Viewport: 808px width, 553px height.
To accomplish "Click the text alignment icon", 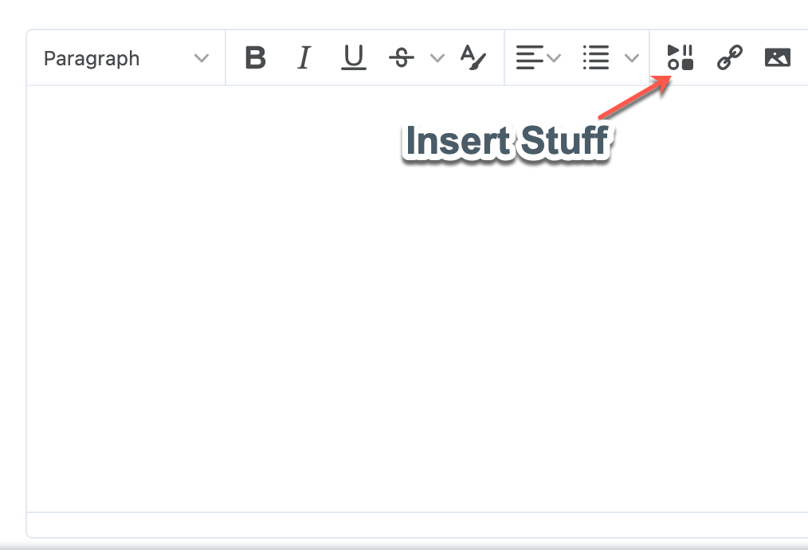I will pyautogui.click(x=529, y=57).
